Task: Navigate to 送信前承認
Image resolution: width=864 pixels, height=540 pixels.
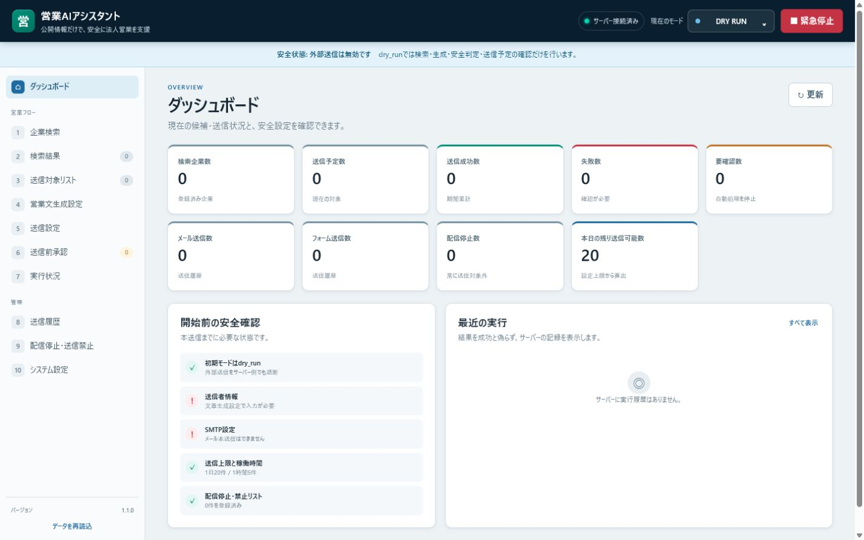Action: point(72,253)
